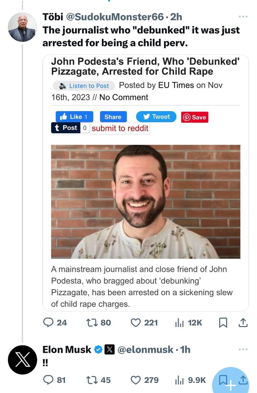View analytics showing 9.9K views

pyautogui.click(x=179, y=380)
